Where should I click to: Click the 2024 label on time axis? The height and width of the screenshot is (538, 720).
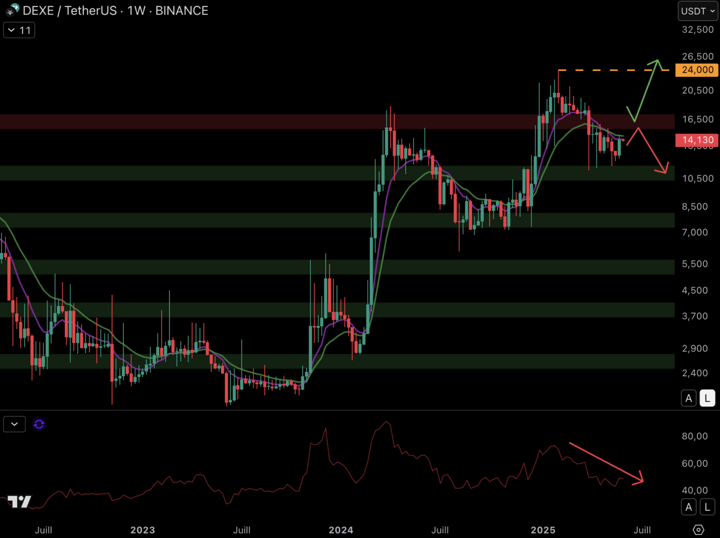tap(341, 530)
